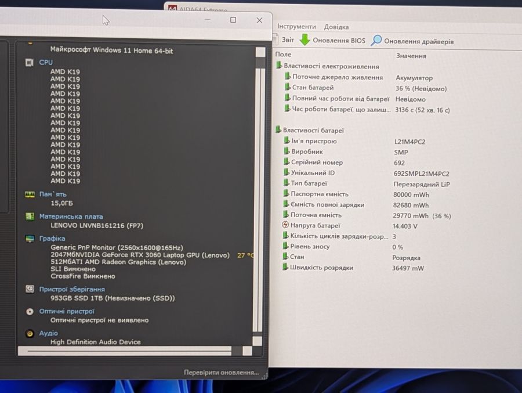This screenshot has height=393, width=522.
Task: Click the Пристрої зберігання drive icon
Action: point(30,289)
